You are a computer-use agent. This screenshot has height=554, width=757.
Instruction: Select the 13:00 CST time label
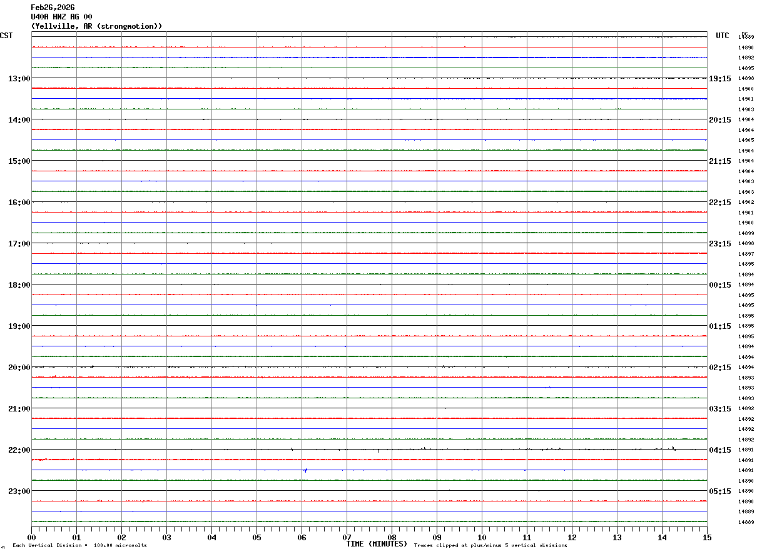point(19,79)
